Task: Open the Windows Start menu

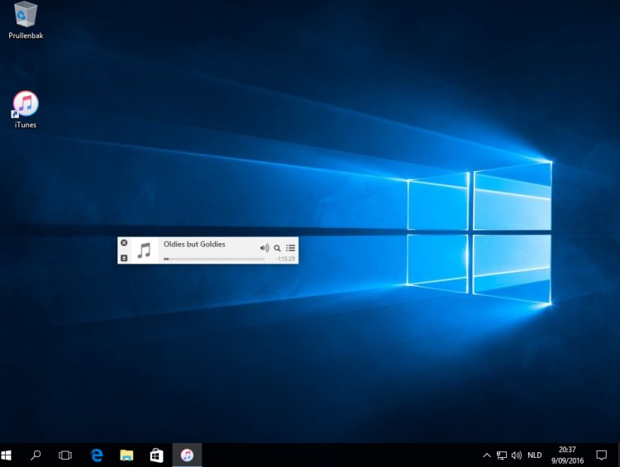Action: tap(7, 455)
